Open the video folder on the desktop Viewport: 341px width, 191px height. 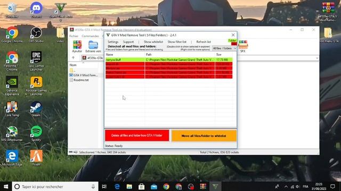(x=60, y=34)
